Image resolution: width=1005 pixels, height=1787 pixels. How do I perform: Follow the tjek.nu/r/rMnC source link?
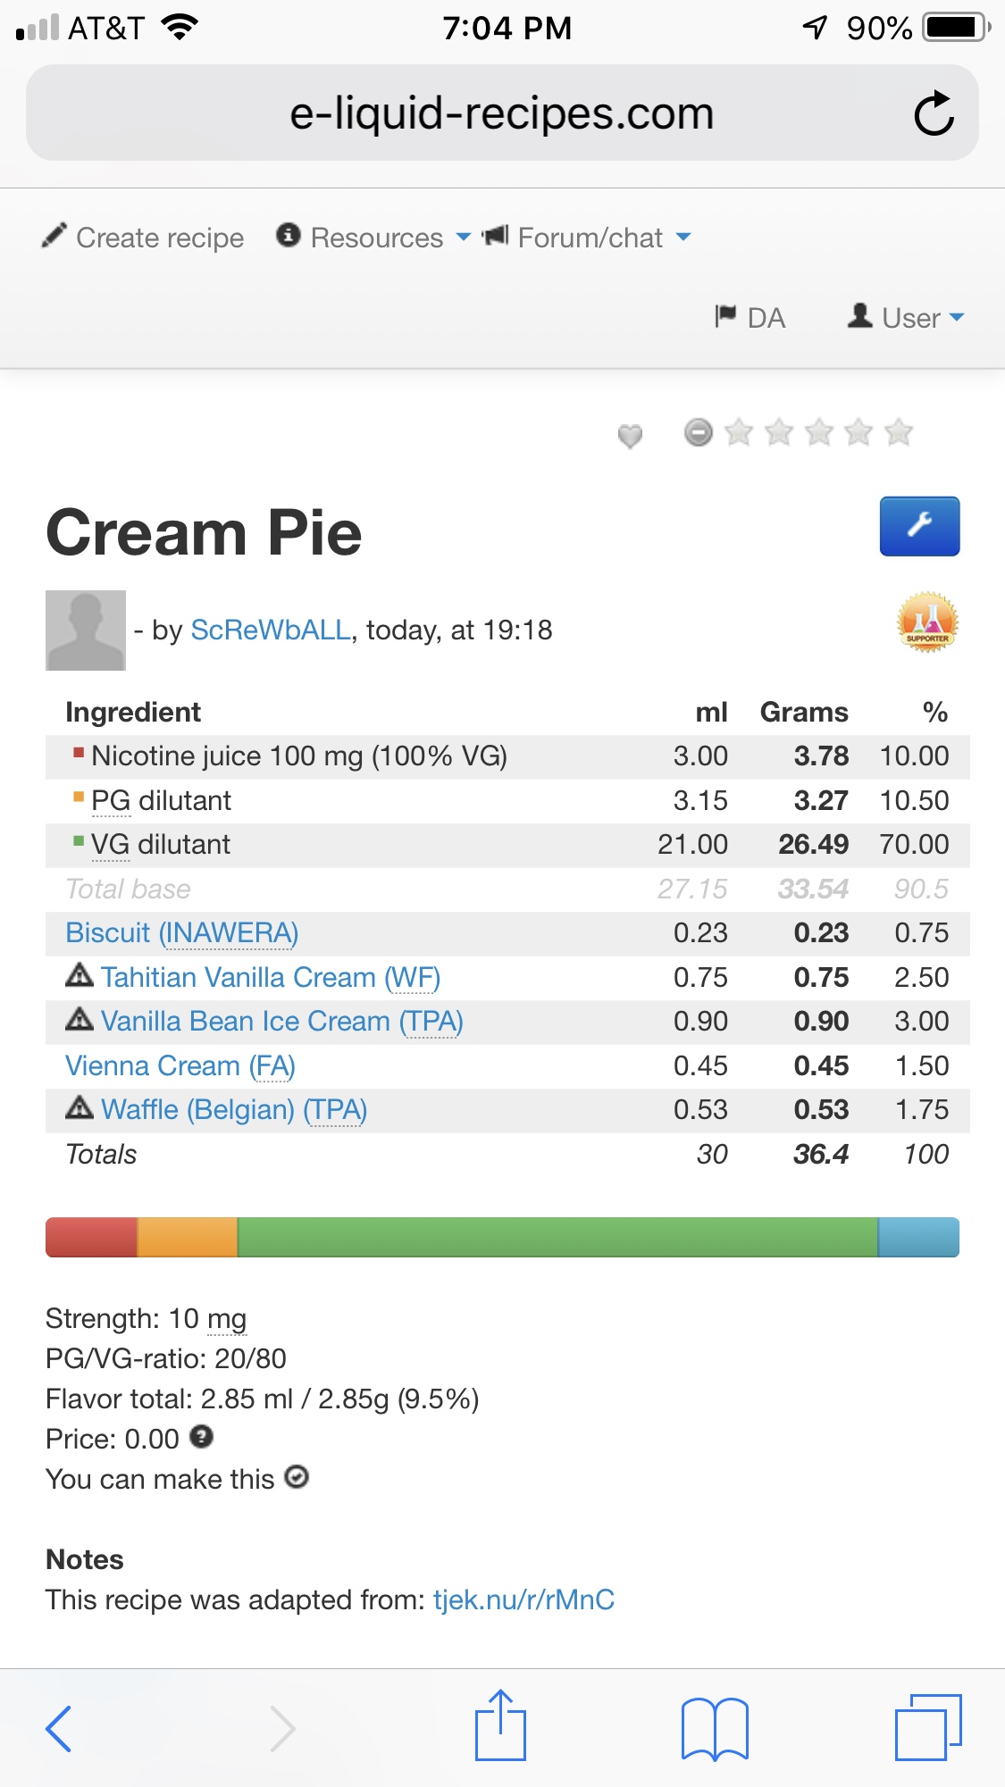[x=523, y=1599]
